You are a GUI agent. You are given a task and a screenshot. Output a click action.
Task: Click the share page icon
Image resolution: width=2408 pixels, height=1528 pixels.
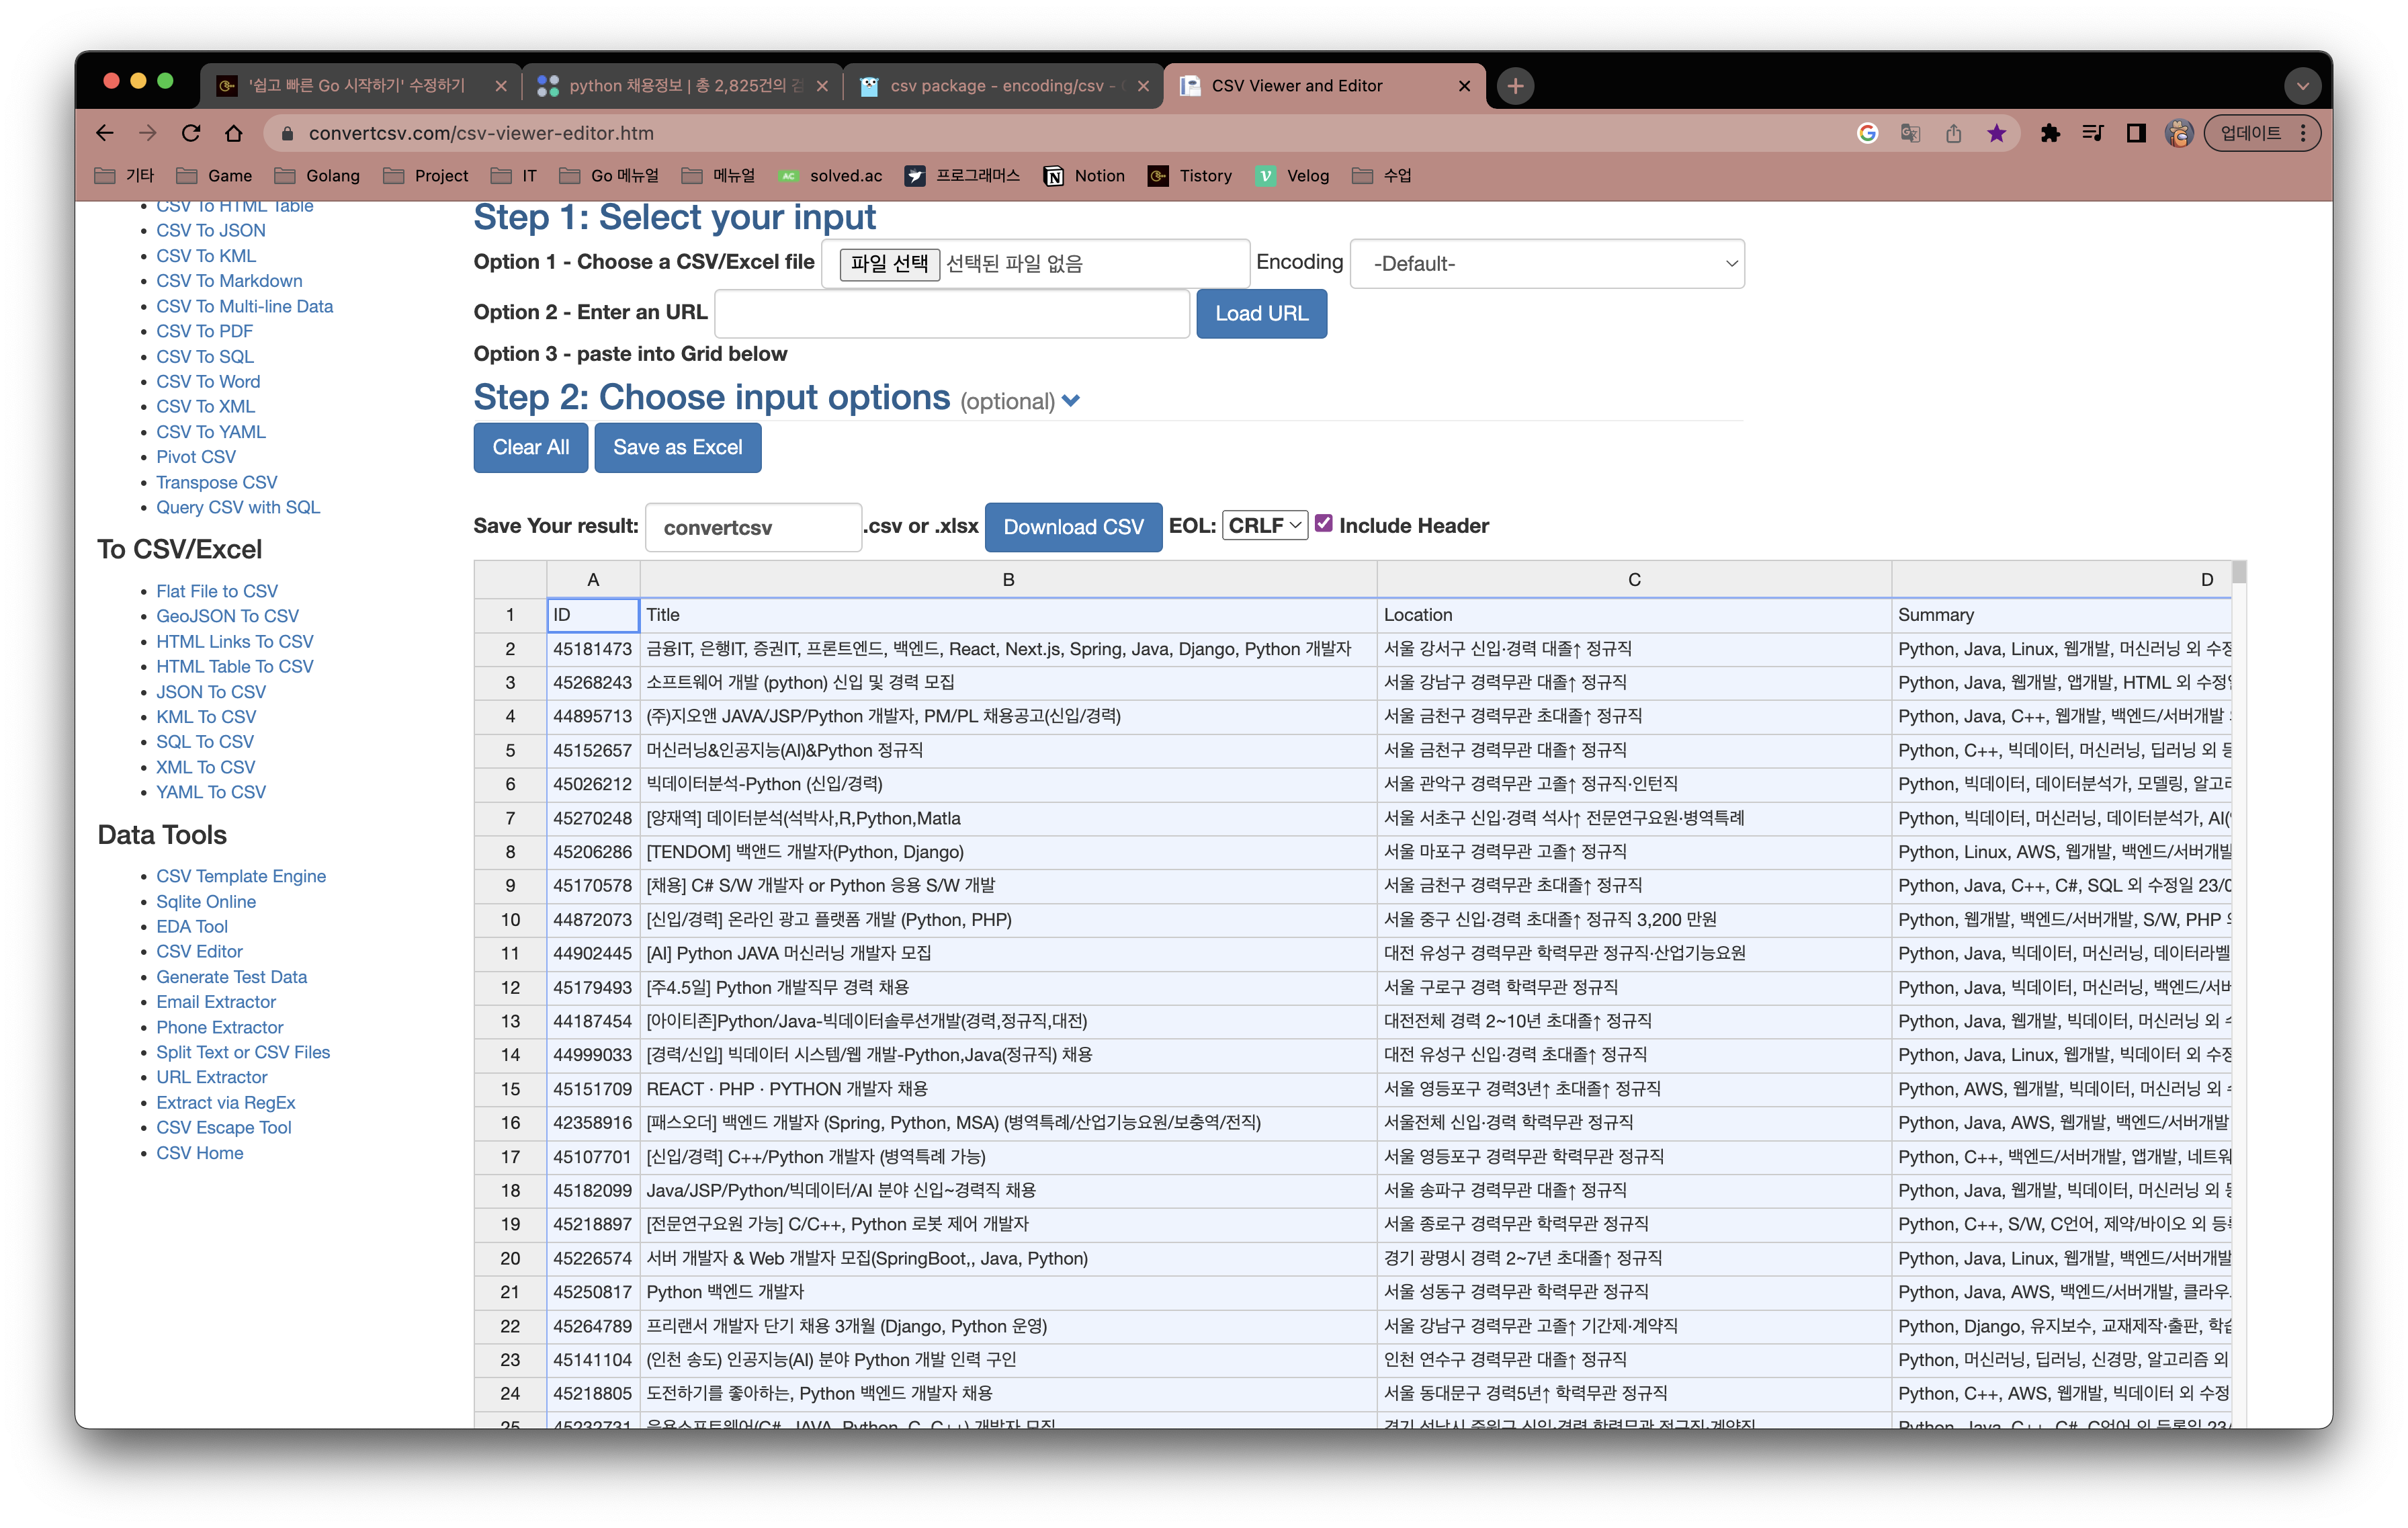[x=1953, y=133]
